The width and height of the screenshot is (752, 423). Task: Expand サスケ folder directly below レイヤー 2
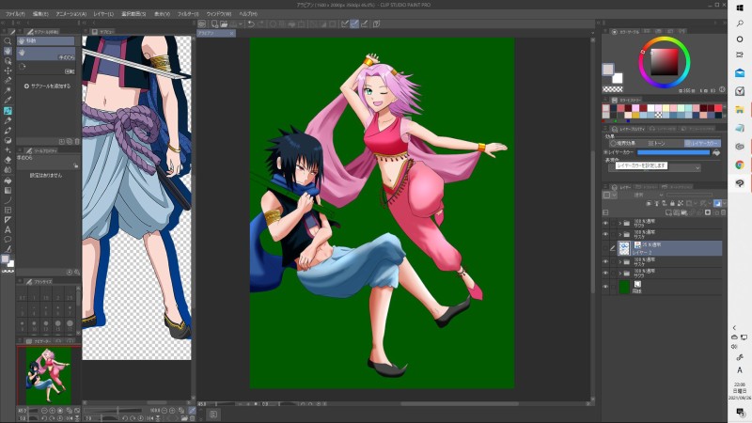click(x=620, y=262)
